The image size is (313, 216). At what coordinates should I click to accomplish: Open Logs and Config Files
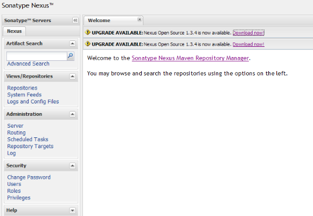[33, 102]
